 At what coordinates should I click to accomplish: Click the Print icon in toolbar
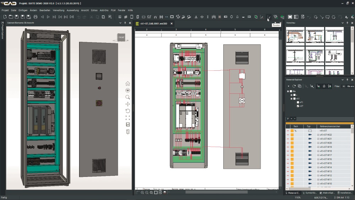[x=35, y=17]
